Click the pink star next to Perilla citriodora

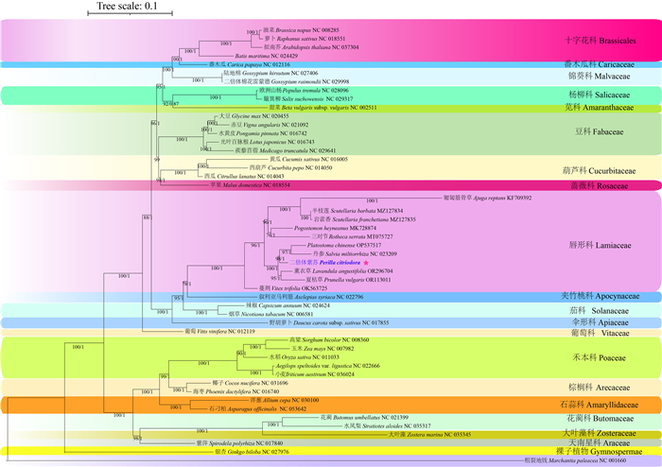click(366, 262)
